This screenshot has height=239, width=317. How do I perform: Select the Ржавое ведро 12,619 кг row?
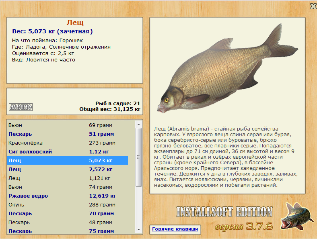68,196
